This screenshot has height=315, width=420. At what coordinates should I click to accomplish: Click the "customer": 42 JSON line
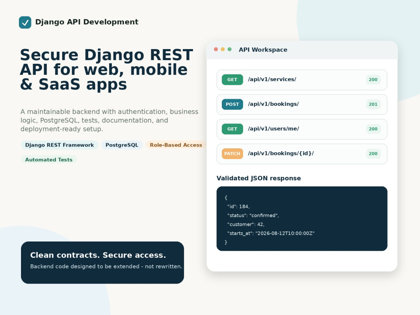(x=246, y=224)
